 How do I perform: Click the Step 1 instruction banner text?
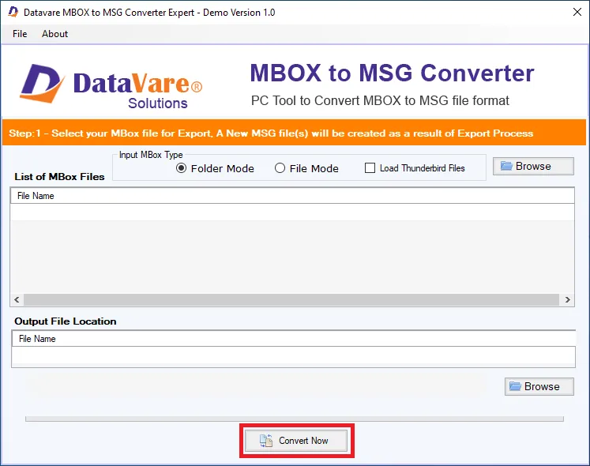271,133
